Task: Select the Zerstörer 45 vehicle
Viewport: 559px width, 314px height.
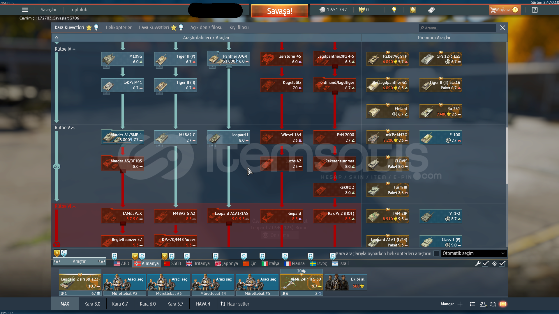Action: (282, 59)
